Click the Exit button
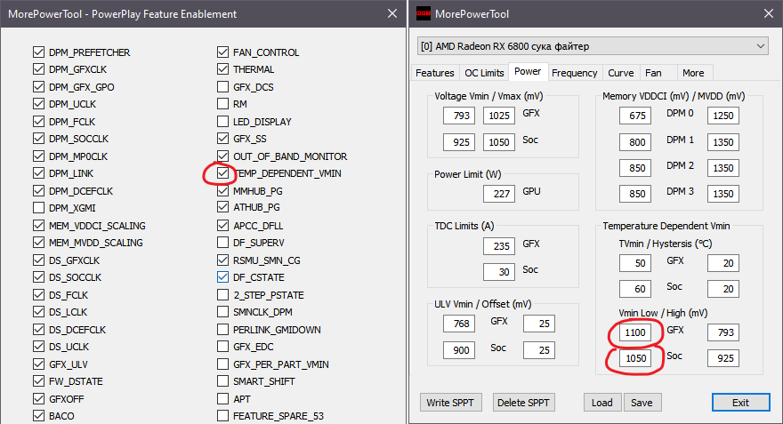Screen dimensions: 783x424 point(740,403)
